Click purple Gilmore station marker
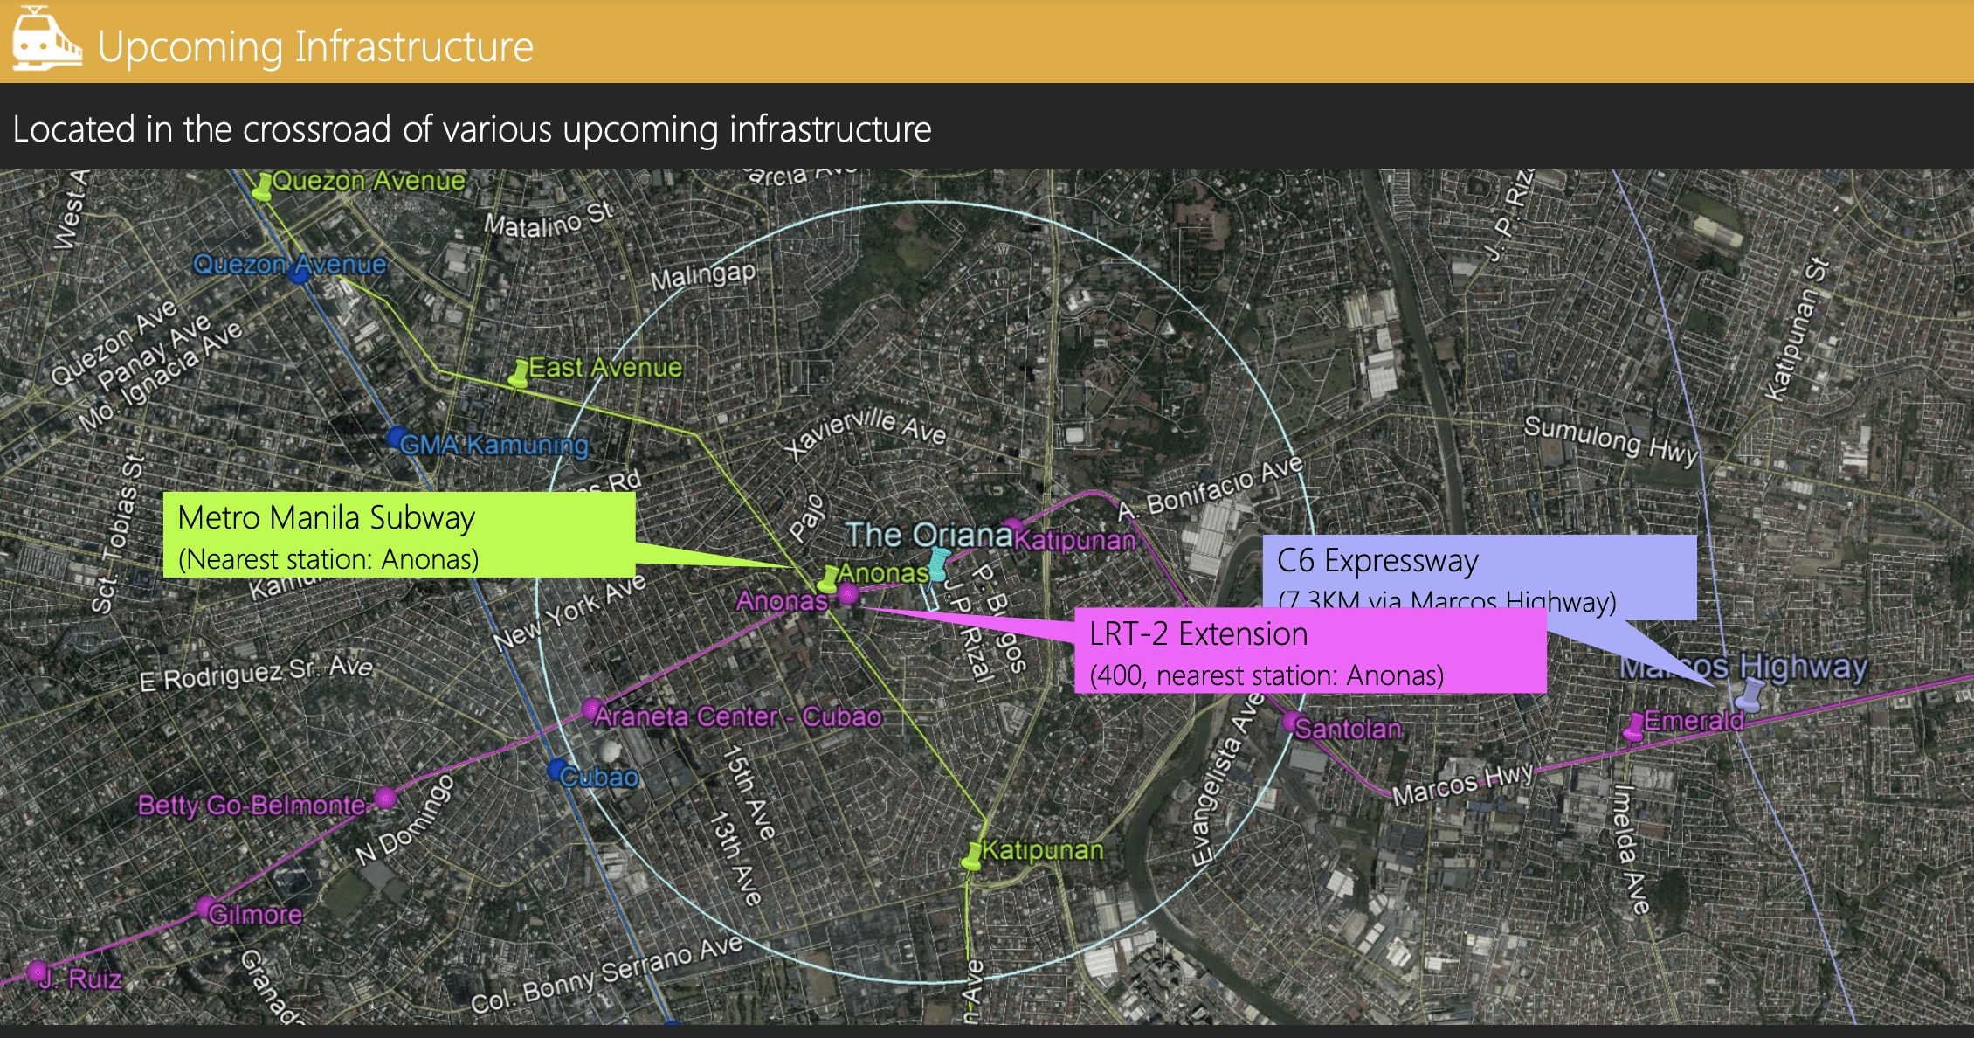The height and width of the screenshot is (1038, 1974). (205, 906)
